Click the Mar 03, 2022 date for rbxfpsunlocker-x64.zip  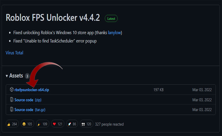[x=202, y=90]
